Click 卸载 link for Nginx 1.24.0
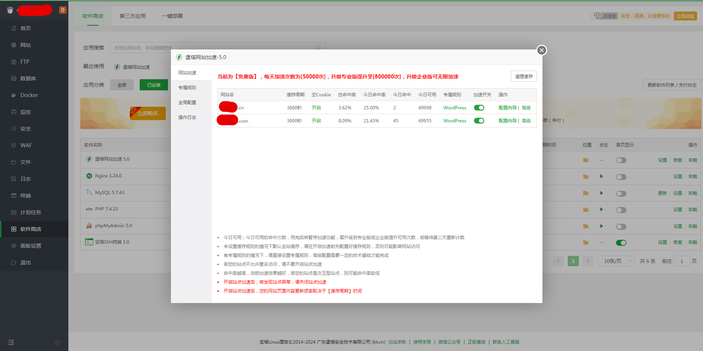Viewport: 703px width, 351px height. point(693,177)
